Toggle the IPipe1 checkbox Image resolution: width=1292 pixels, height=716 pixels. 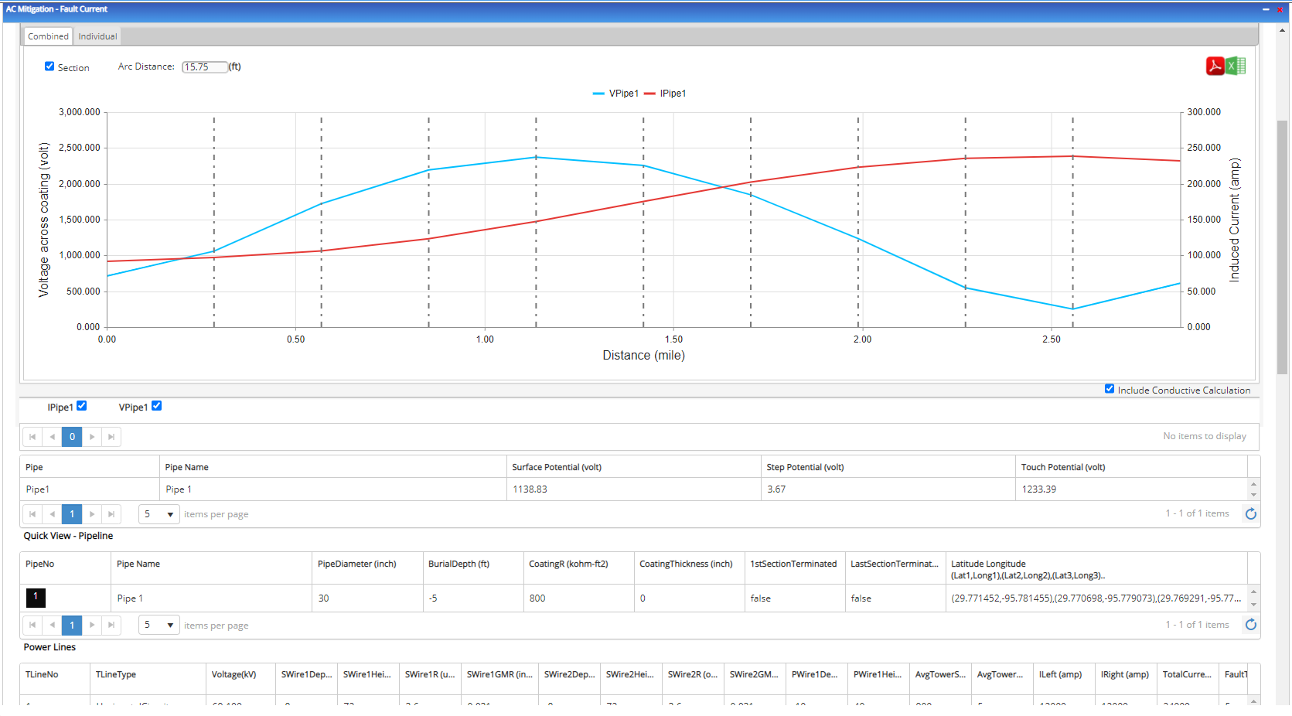click(x=80, y=405)
